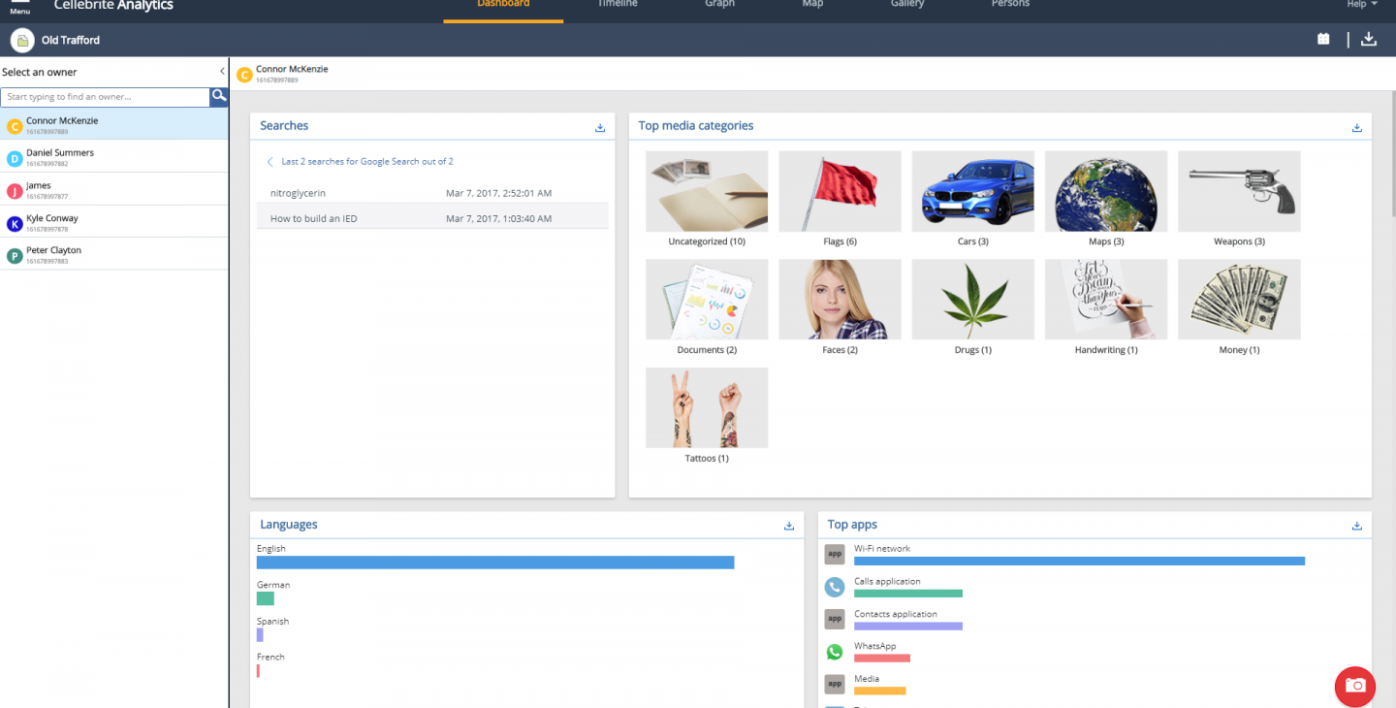Switch to the Timeline tab

(x=618, y=4)
